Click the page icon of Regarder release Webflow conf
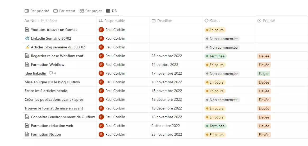Screen dimensions: 308x146 click(27, 56)
